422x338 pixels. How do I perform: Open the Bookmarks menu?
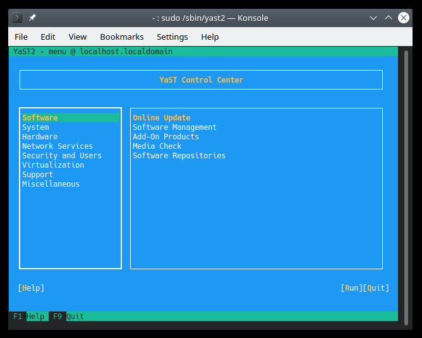(122, 37)
